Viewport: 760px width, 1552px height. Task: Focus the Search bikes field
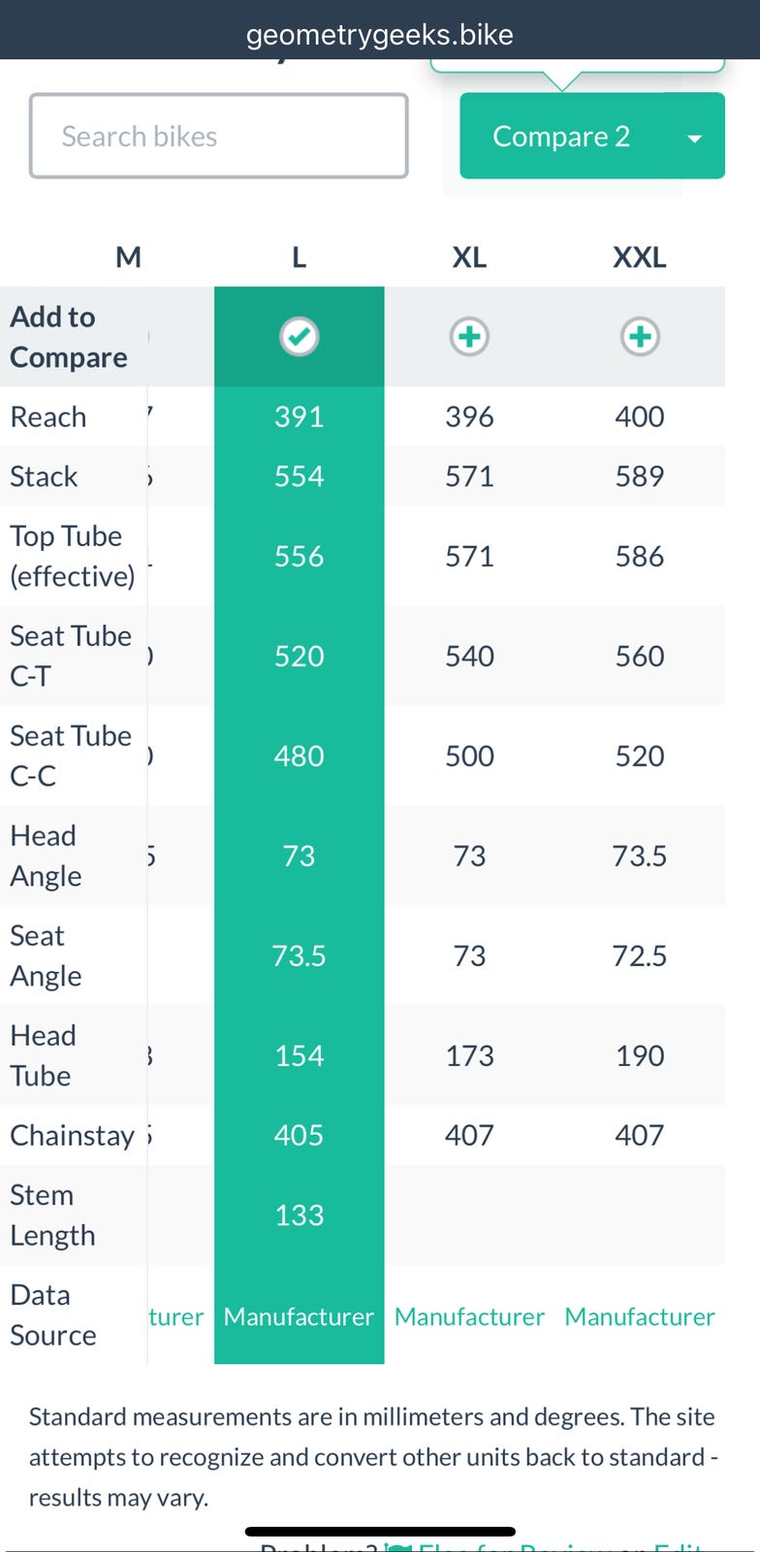click(x=219, y=137)
